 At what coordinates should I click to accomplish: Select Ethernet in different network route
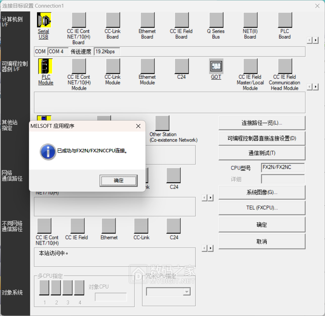coord(109,226)
